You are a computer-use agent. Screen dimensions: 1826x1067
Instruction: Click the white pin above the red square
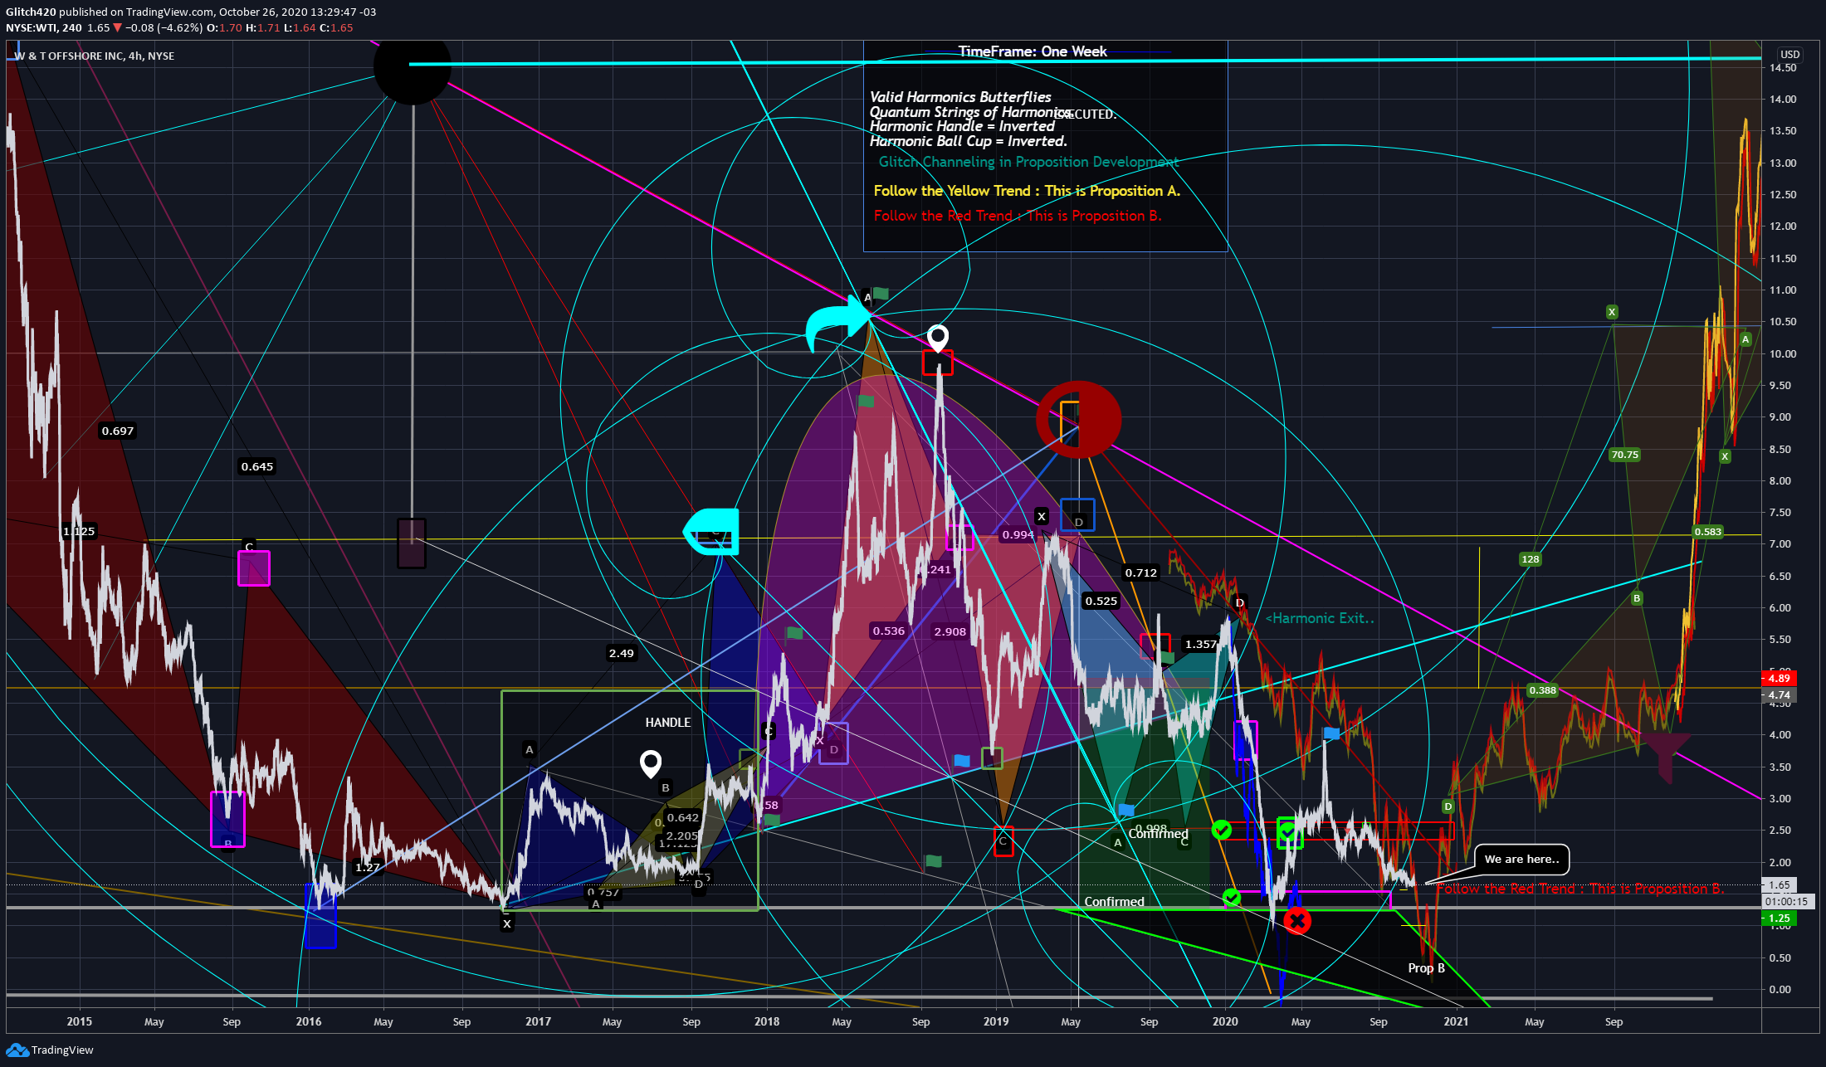click(x=938, y=338)
